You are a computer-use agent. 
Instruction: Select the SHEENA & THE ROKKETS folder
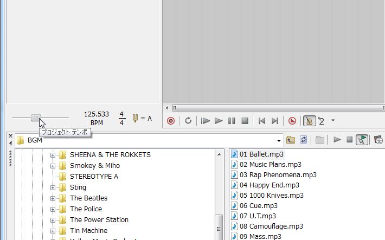[110, 155]
